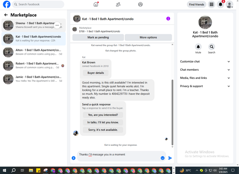The height and width of the screenshot is (174, 239).
Task: Open the Home feed icon
Action: (96, 4)
